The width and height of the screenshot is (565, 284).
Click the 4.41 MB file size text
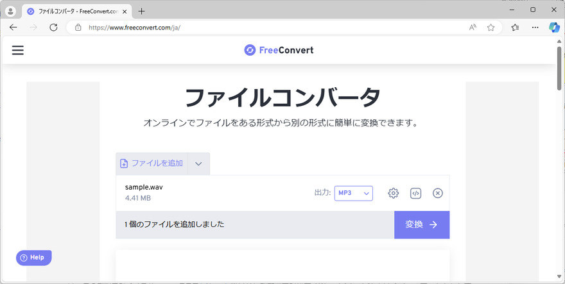tap(138, 198)
